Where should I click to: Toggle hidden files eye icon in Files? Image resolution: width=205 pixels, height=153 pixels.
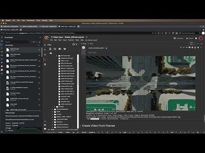65,49
